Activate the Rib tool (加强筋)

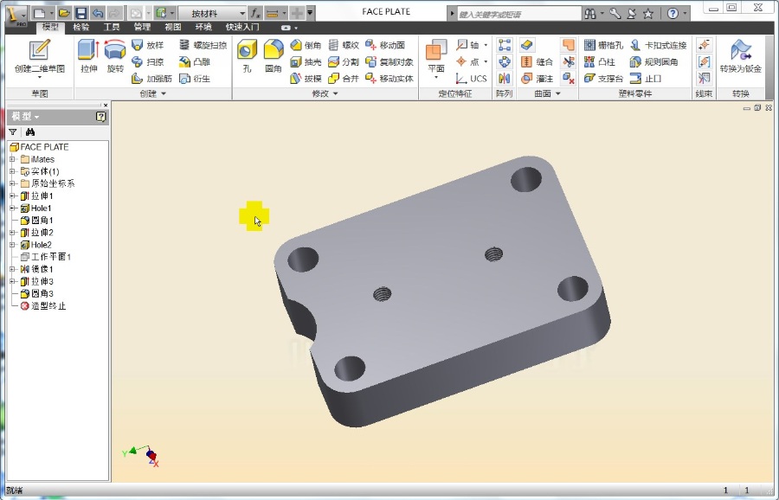(151, 79)
